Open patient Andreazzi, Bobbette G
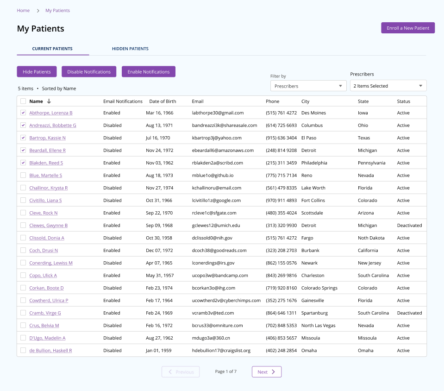Viewport: 444px width, 391px height. pos(53,125)
